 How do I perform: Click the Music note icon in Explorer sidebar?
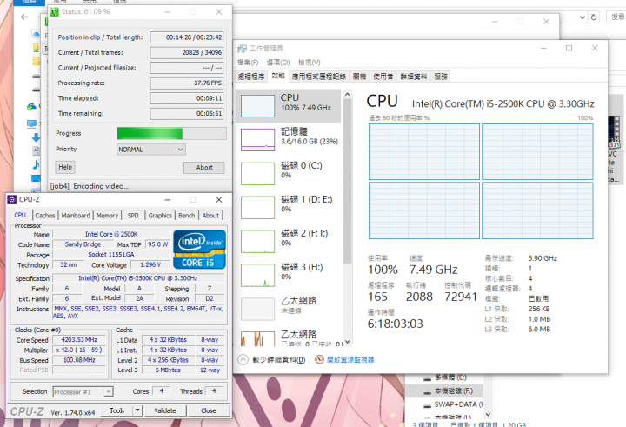(36, 164)
